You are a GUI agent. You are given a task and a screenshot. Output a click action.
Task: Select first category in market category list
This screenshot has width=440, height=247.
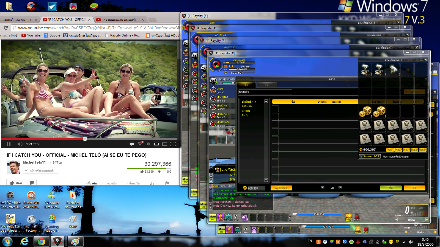249,102
